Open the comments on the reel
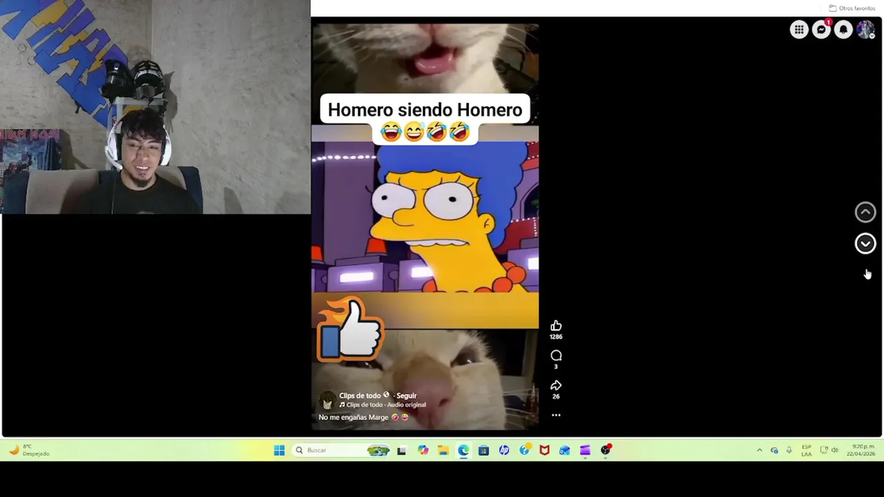Image resolution: width=884 pixels, height=497 pixels. pos(556,355)
